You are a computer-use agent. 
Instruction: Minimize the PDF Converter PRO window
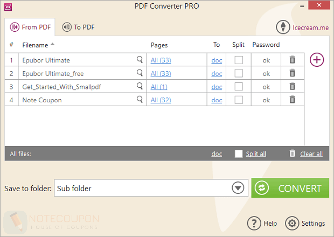point(302,6)
